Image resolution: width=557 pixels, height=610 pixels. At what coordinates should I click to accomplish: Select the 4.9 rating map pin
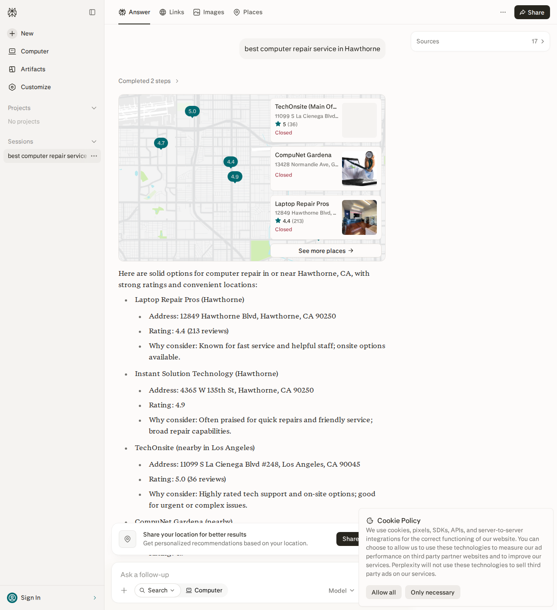[x=235, y=176]
